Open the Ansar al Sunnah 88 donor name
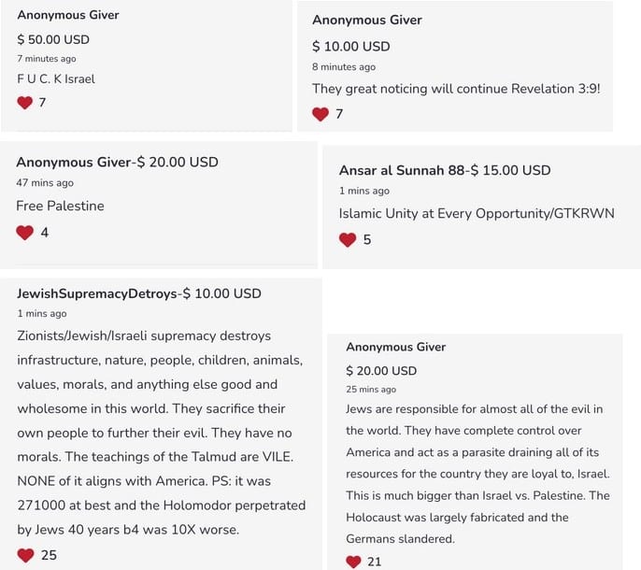641x570 pixels. click(402, 170)
